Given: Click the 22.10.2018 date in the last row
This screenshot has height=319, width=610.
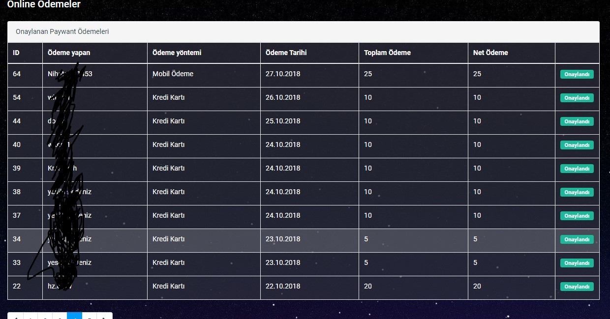Looking at the screenshot, I should (283, 286).
